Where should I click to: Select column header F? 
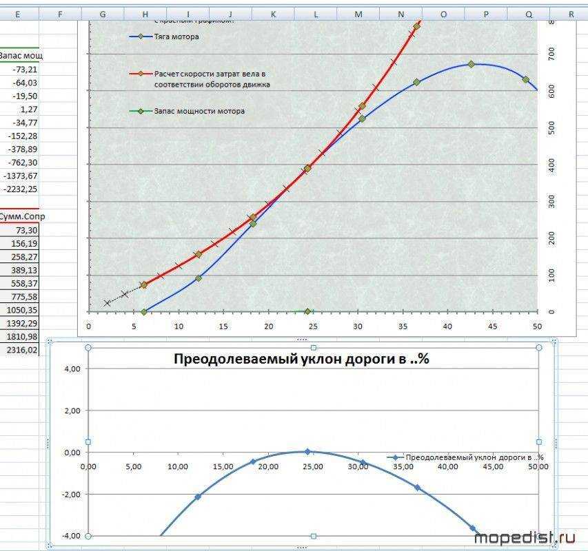tap(61, 14)
